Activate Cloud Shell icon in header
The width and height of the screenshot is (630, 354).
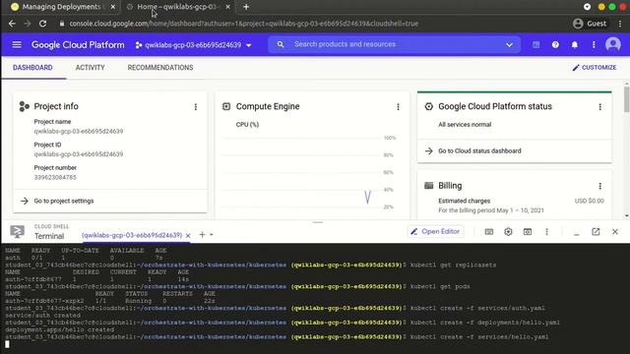coord(535,45)
